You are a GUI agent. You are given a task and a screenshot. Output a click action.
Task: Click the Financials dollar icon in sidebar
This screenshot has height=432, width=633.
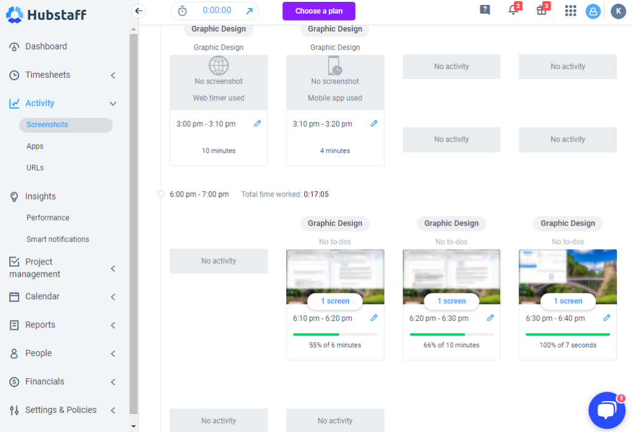point(14,381)
